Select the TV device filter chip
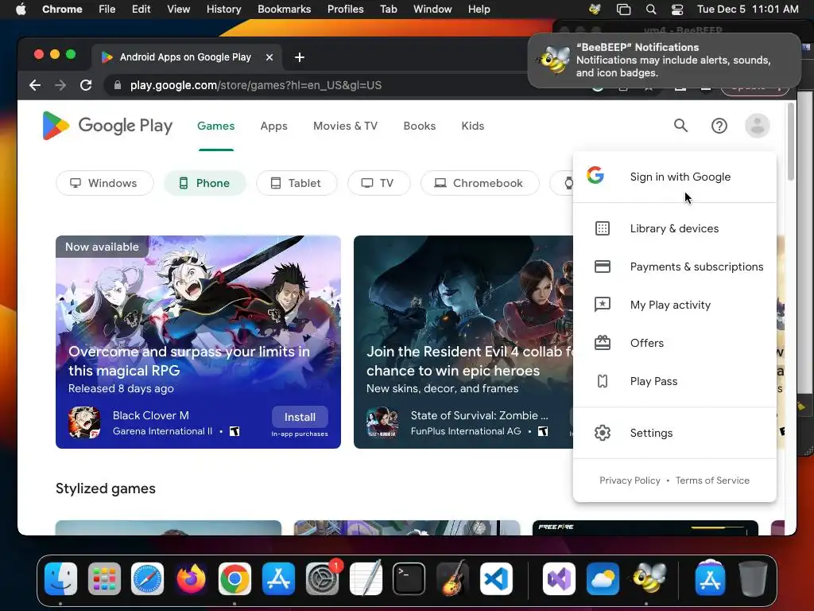 click(x=378, y=183)
